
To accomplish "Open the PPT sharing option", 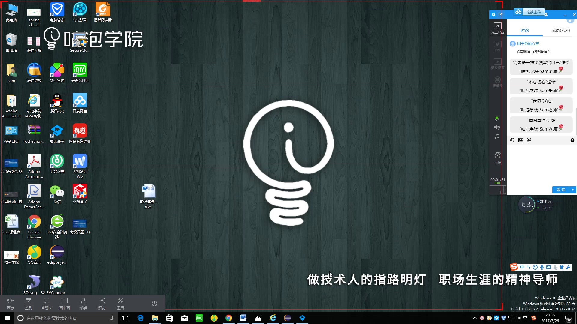I will point(498,46).
